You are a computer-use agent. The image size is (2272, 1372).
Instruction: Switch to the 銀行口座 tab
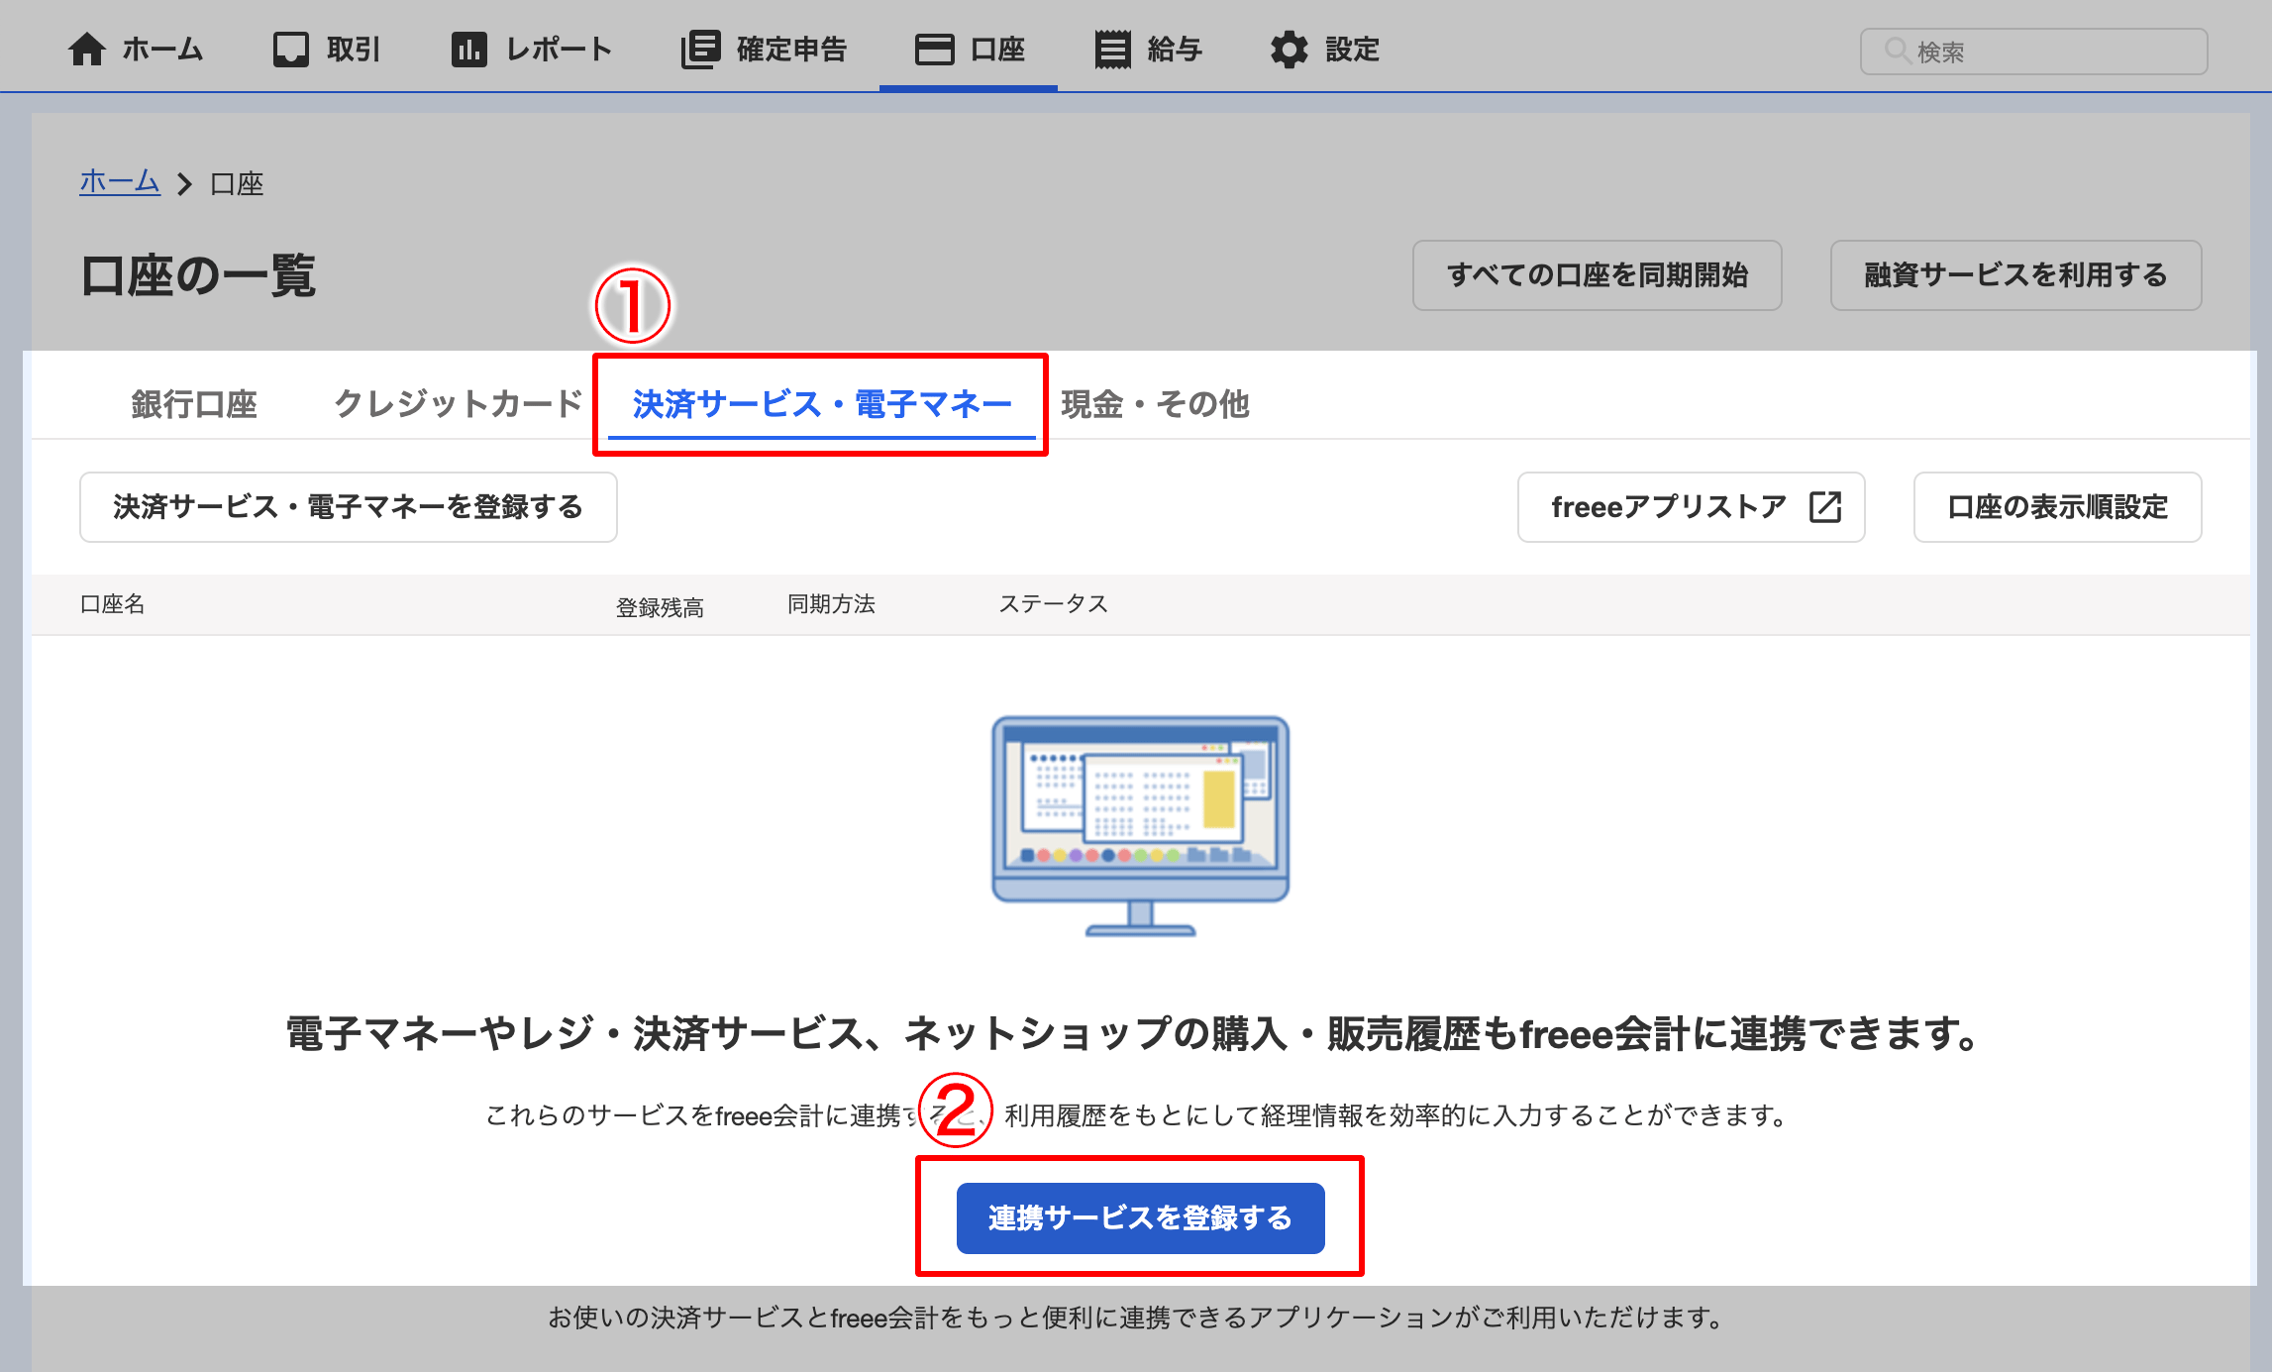(194, 404)
